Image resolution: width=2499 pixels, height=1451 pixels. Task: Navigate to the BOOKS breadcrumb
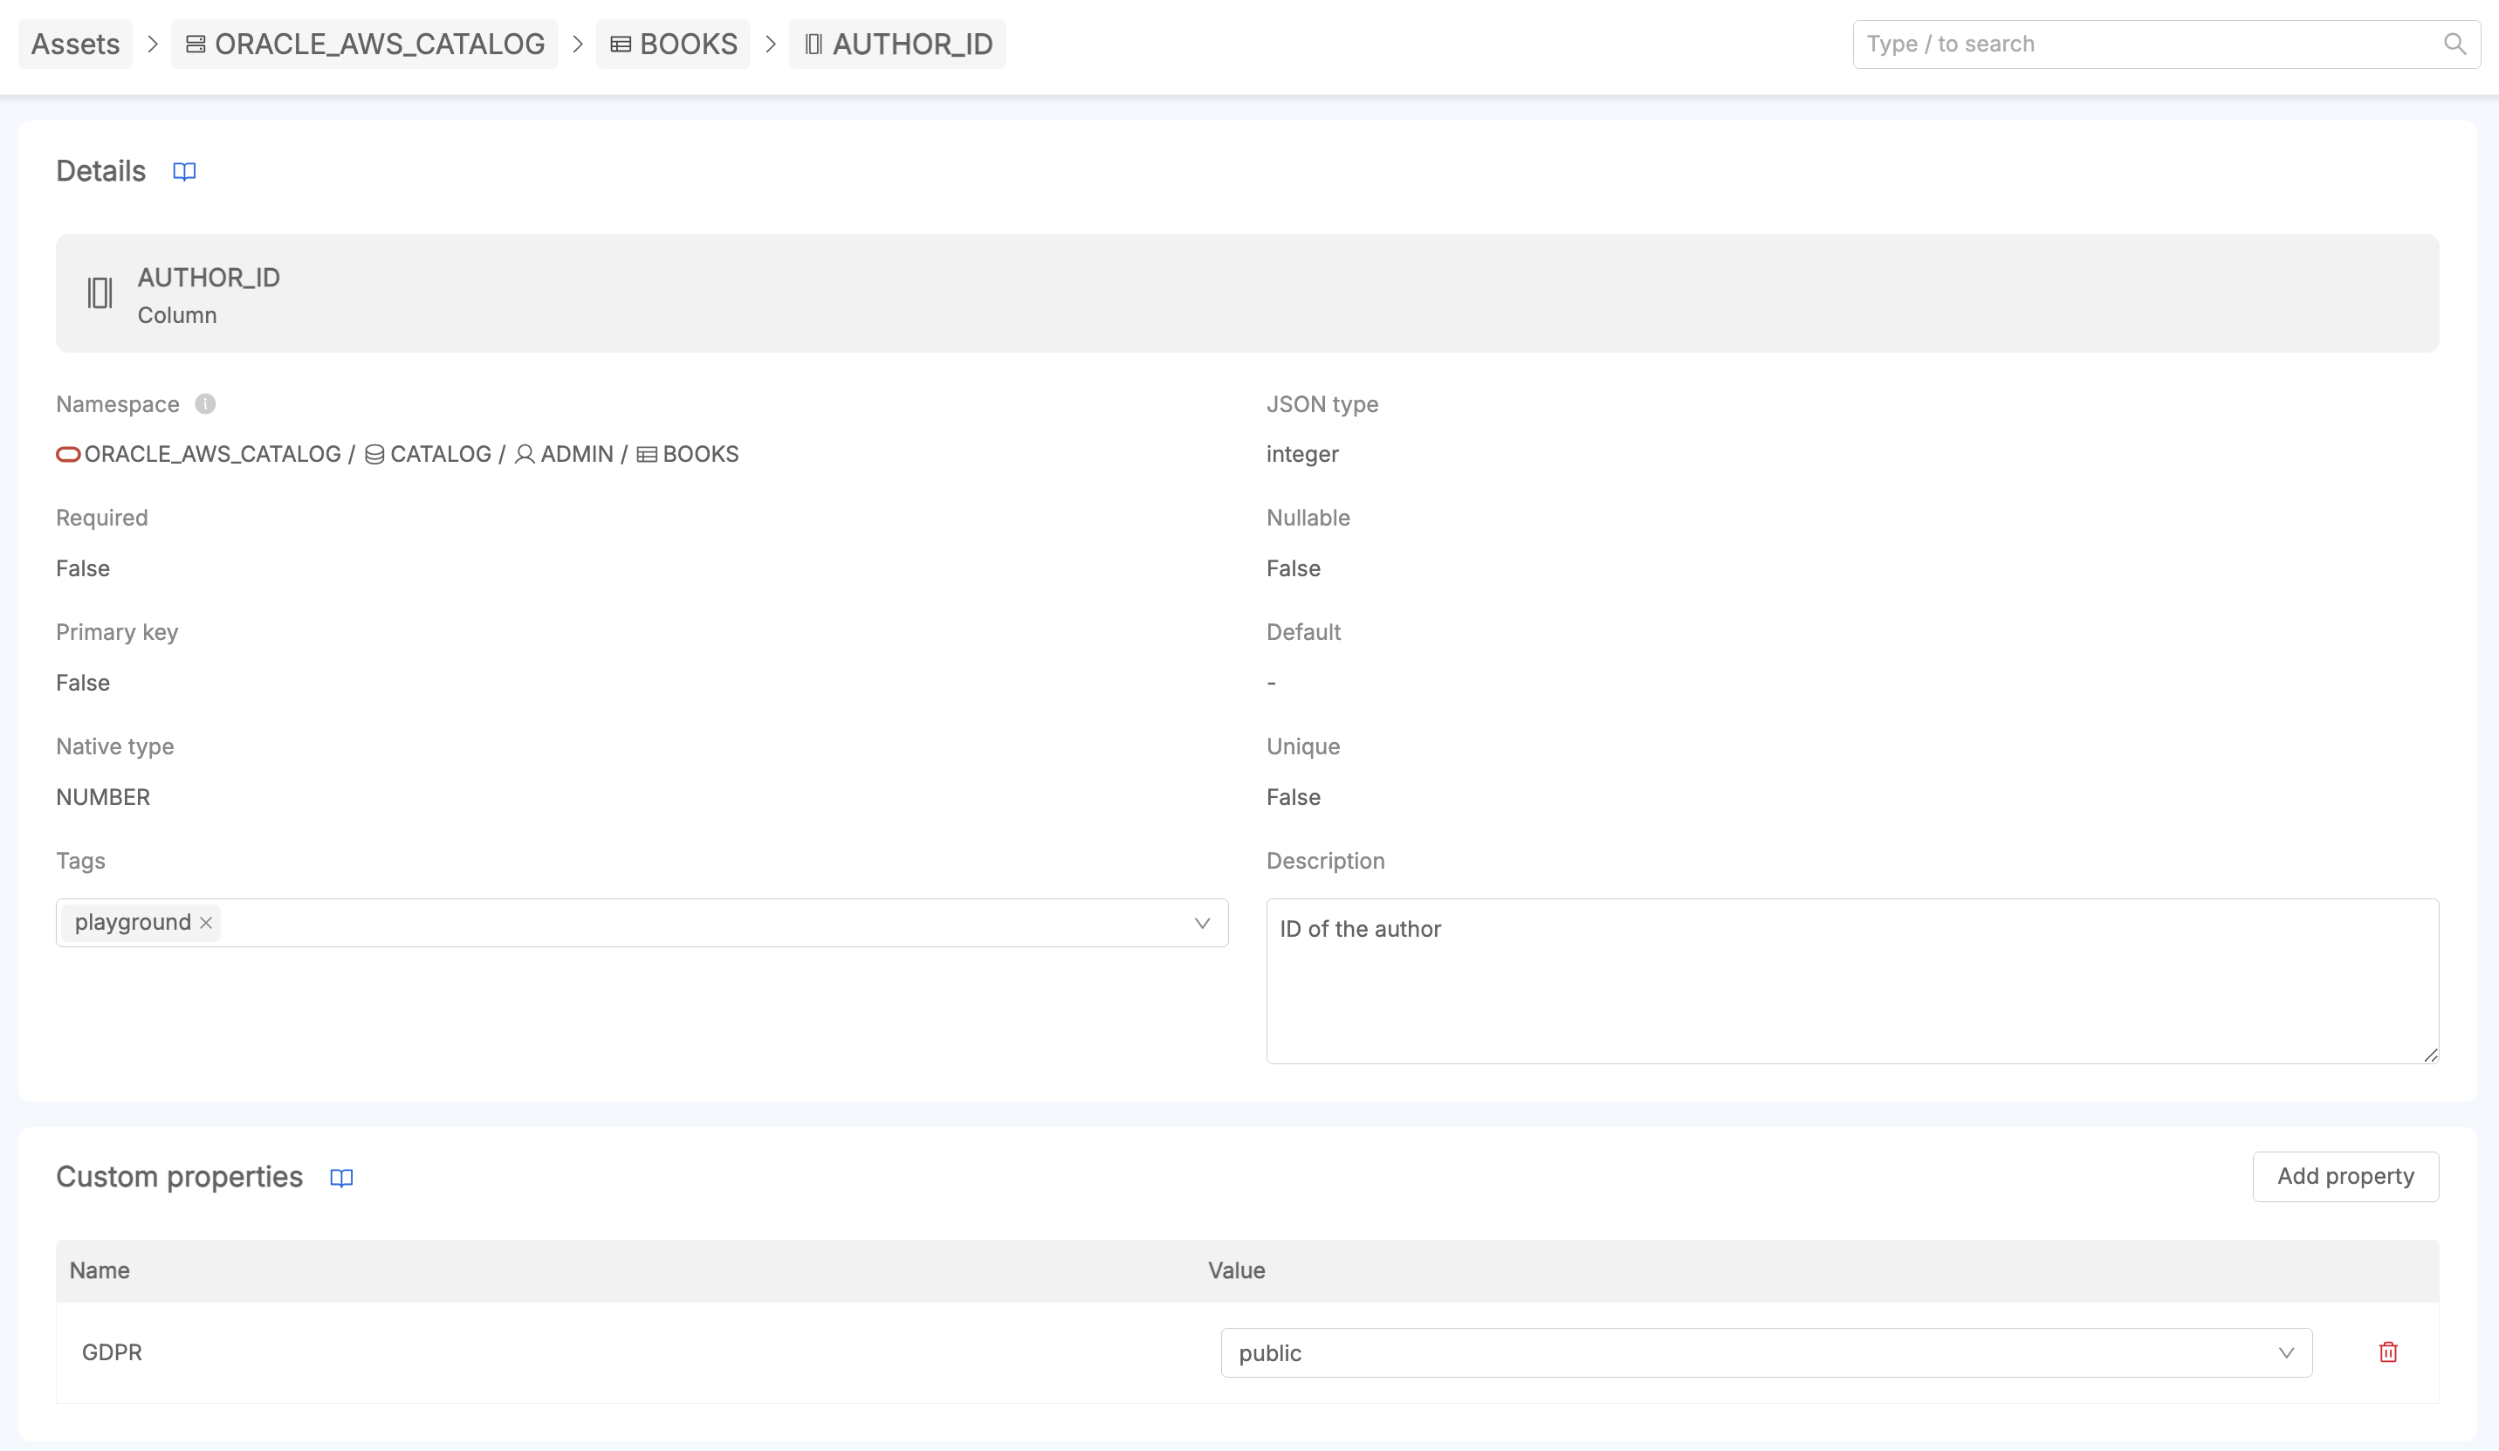[673, 44]
